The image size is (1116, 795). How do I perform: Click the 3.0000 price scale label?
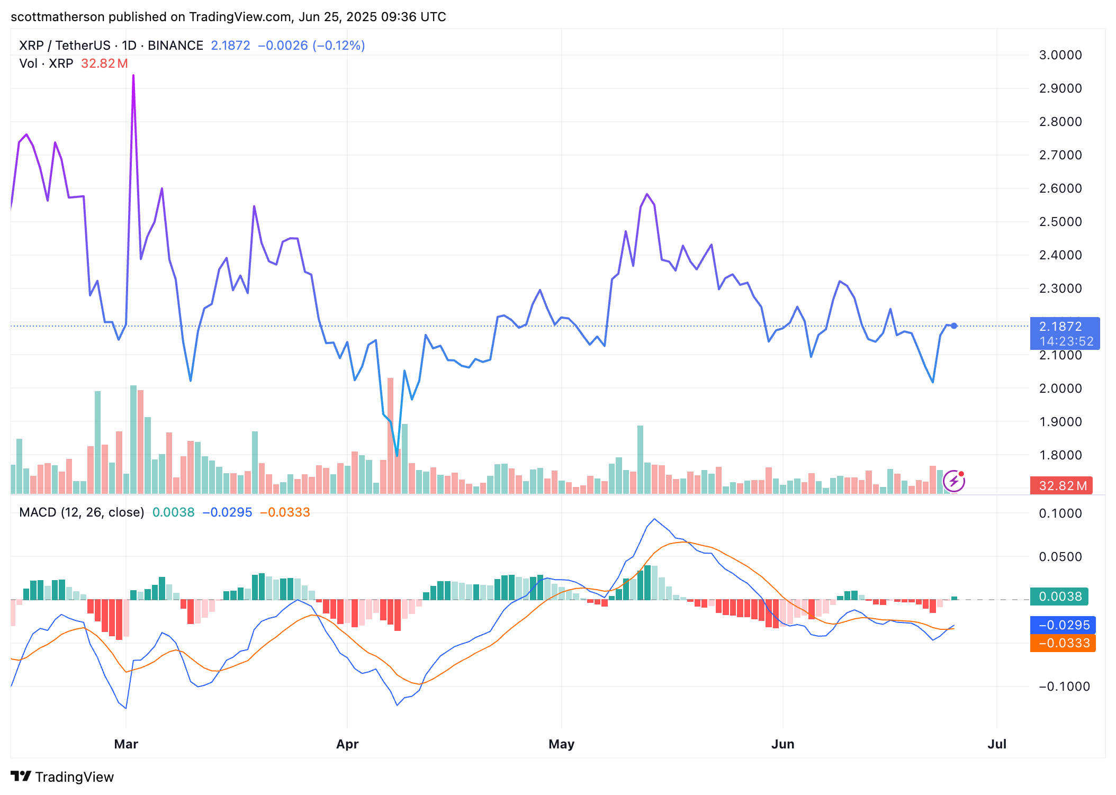(x=1060, y=55)
